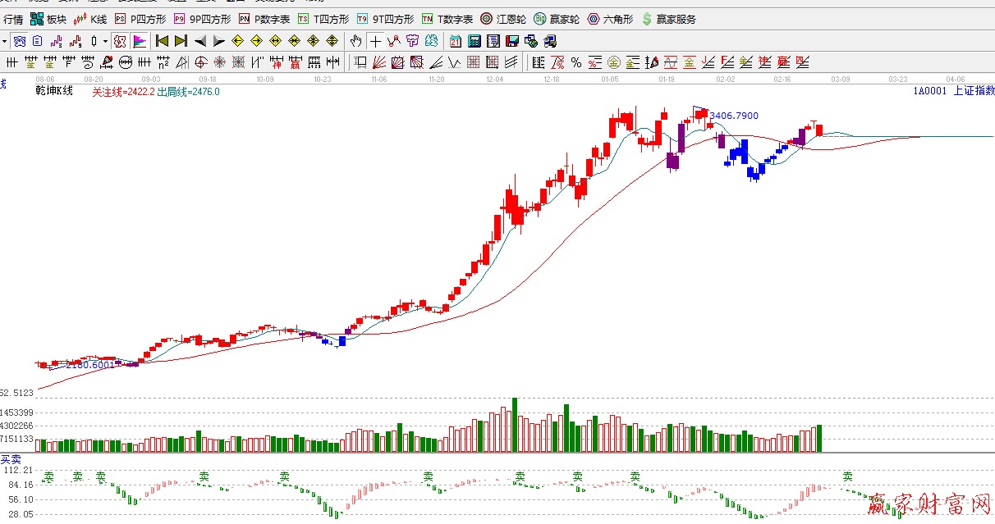
Task: Open the leftmost dropdown arrow on second toolbar
Action: click(4, 41)
